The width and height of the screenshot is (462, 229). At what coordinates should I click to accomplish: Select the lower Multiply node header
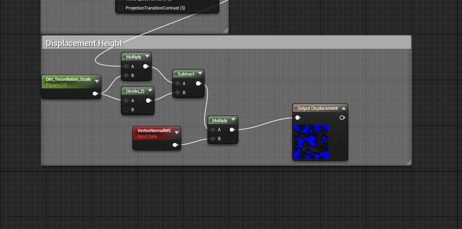pyautogui.click(x=223, y=120)
